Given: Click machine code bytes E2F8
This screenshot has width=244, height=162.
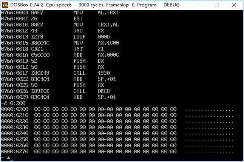Looking at the screenshot, I should click(37, 37).
